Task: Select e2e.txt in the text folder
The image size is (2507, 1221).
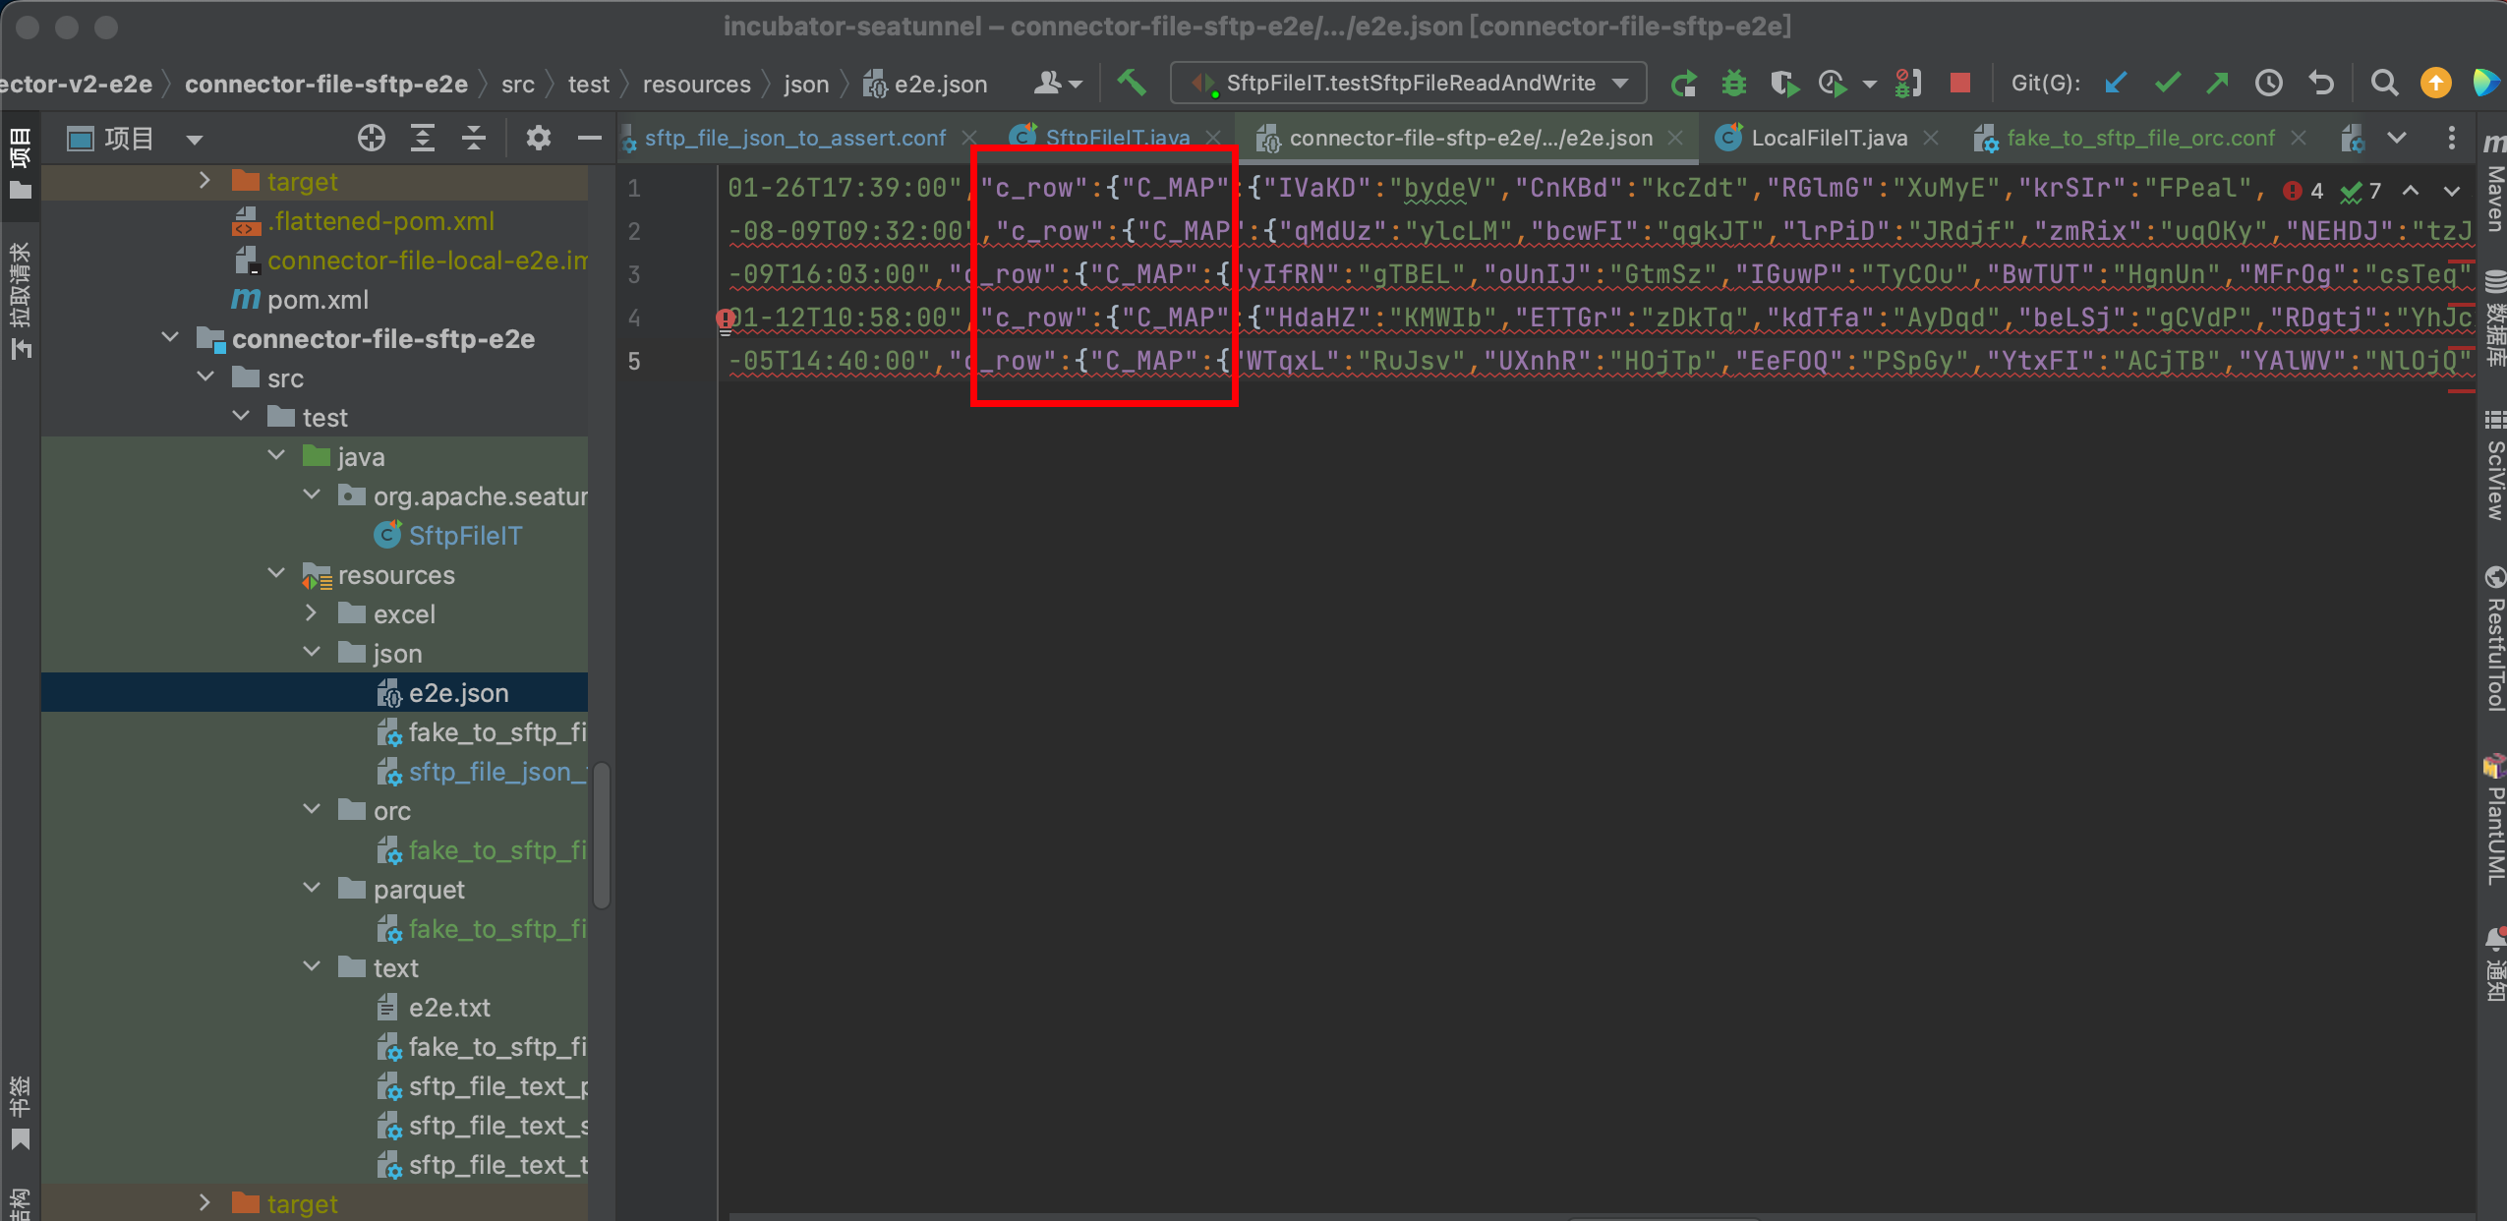Action: tap(448, 1007)
